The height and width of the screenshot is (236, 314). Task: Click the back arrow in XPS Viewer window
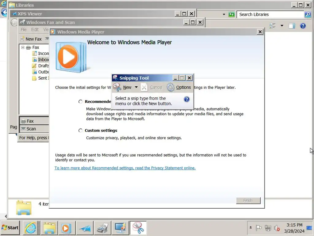(14, 22)
